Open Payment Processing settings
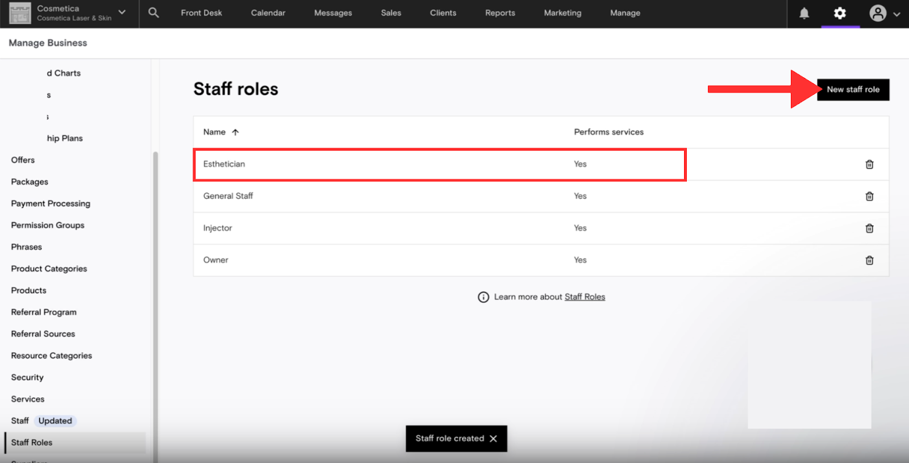This screenshot has width=909, height=463. tap(51, 203)
